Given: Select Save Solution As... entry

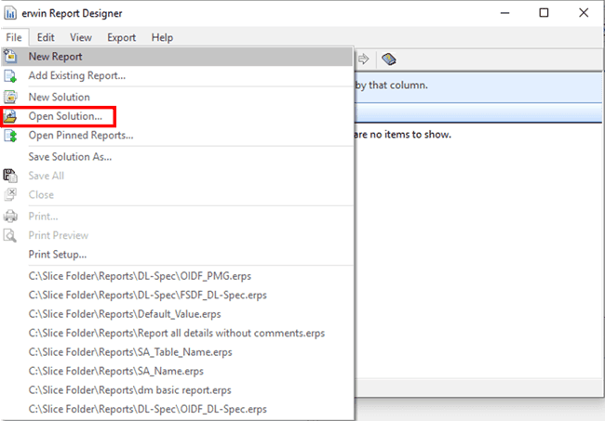Looking at the screenshot, I should point(178,157).
